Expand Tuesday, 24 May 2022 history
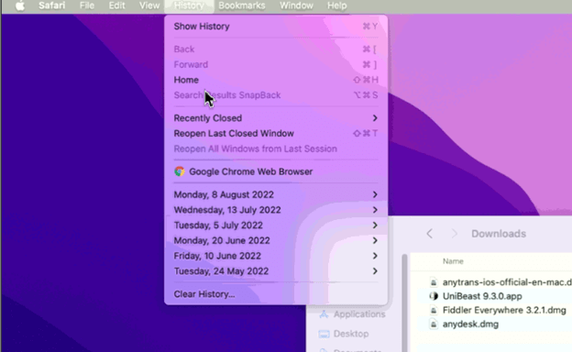Image resolution: width=572 pixels, height=352 pixels. click(x=276, y=271)
